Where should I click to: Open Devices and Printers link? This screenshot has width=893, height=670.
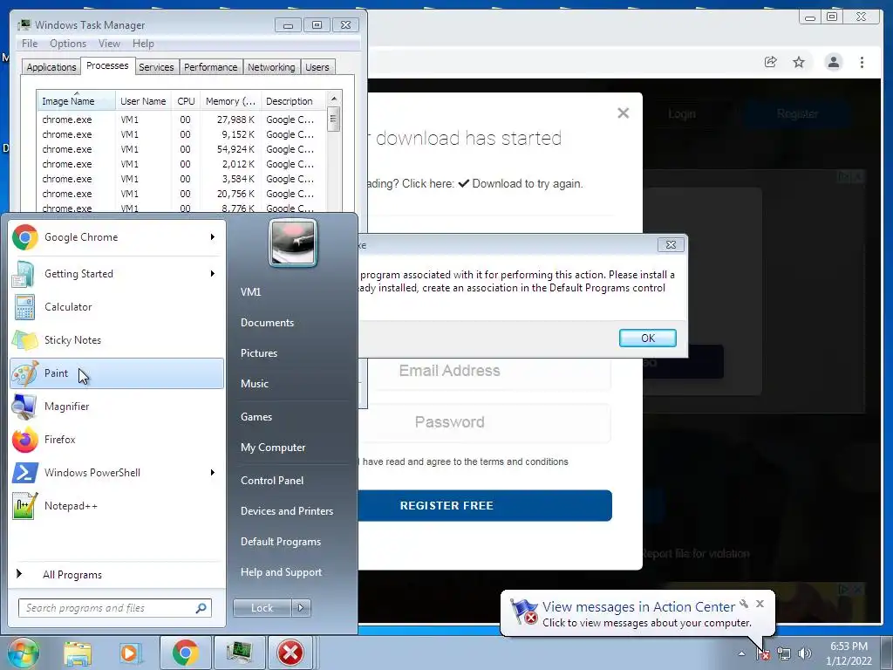[286, 511]
